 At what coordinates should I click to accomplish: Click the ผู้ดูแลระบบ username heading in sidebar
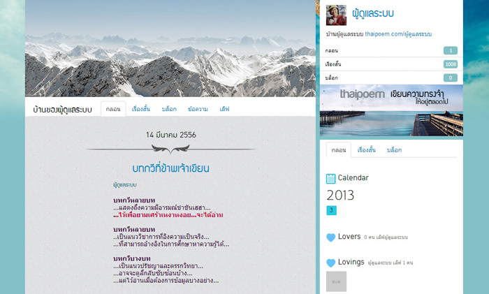(377, 13)
